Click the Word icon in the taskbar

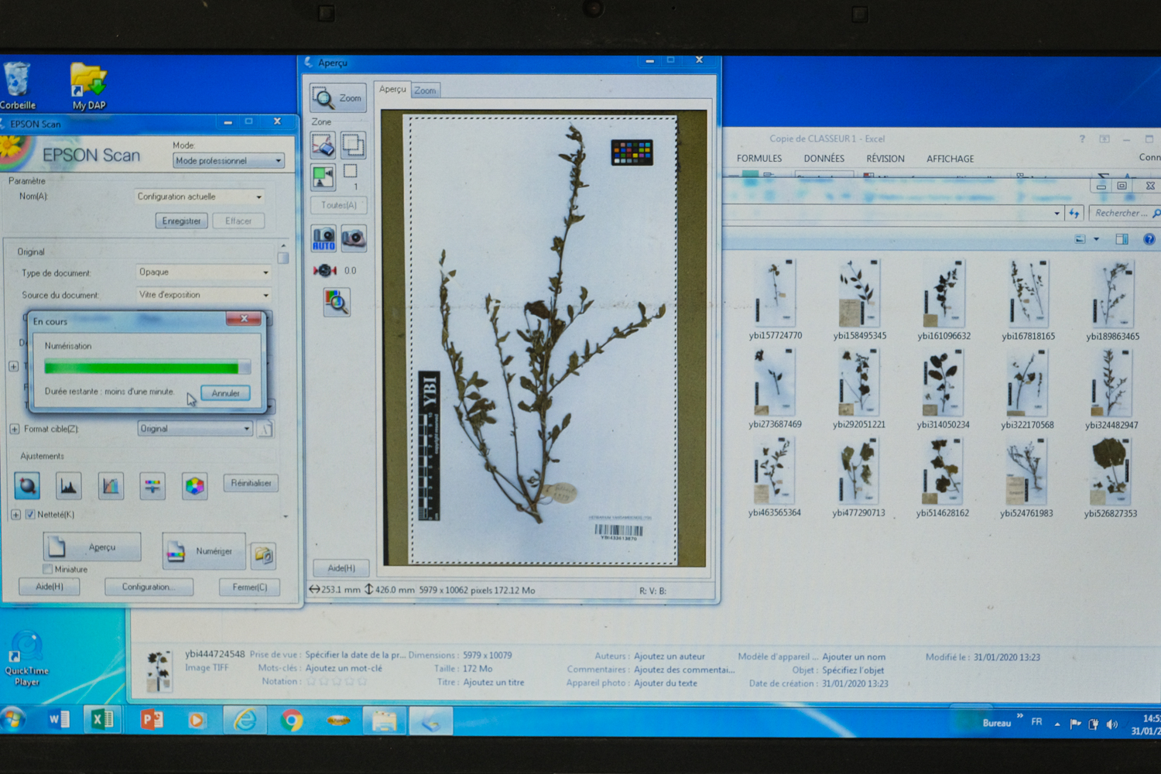click(59, 720)
